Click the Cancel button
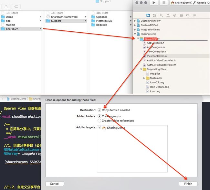210x190 pixels. (55, 184)
